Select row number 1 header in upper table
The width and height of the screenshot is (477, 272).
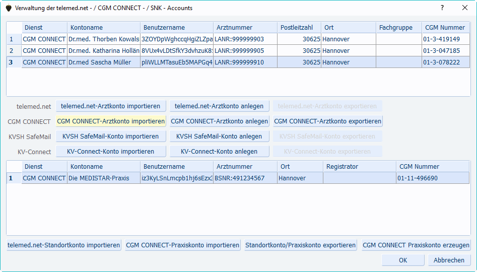pyautogui.click(x=14, y=39)
